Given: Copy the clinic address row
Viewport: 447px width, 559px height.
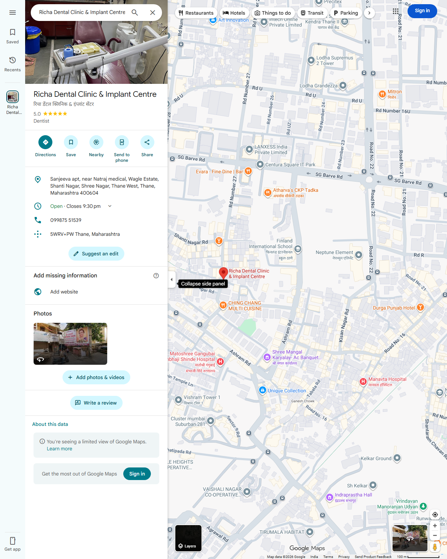Looking at the screenshot, I should [96, 186].
